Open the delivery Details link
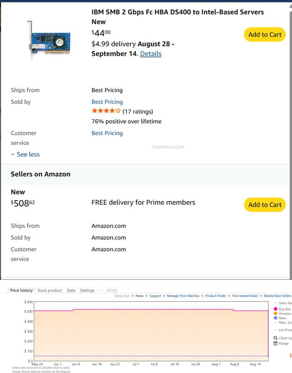The height and width of the screenshot is (373, 292). [150, 54]
